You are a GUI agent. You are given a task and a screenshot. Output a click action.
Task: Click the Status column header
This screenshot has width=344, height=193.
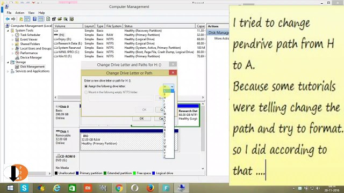click(159, 26)
